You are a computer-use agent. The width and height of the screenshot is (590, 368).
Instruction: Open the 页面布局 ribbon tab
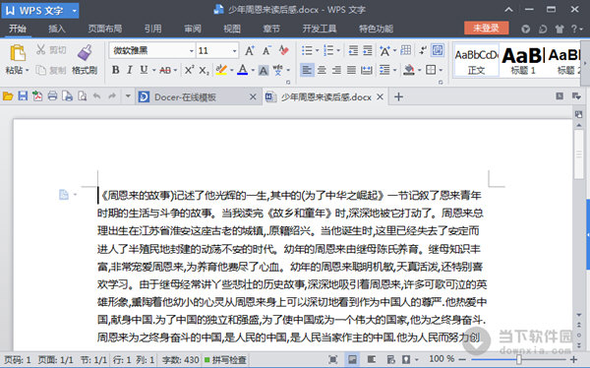[105, 29]
